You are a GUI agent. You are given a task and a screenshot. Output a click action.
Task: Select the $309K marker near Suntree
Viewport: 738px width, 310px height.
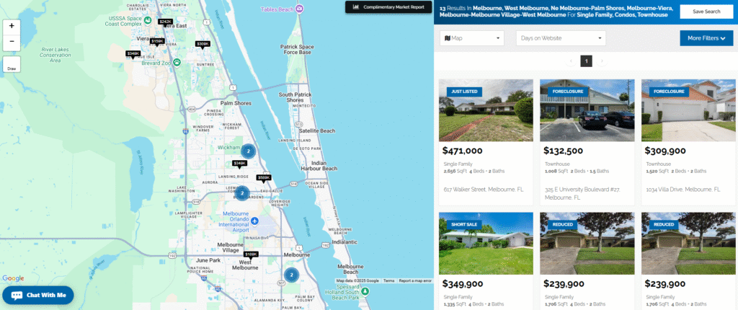pos(203,44)
